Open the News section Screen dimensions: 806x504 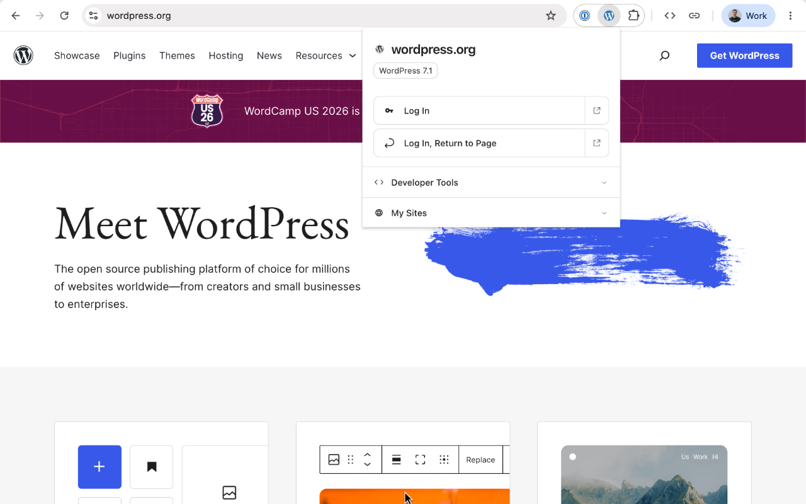click(x=270, y=55)
